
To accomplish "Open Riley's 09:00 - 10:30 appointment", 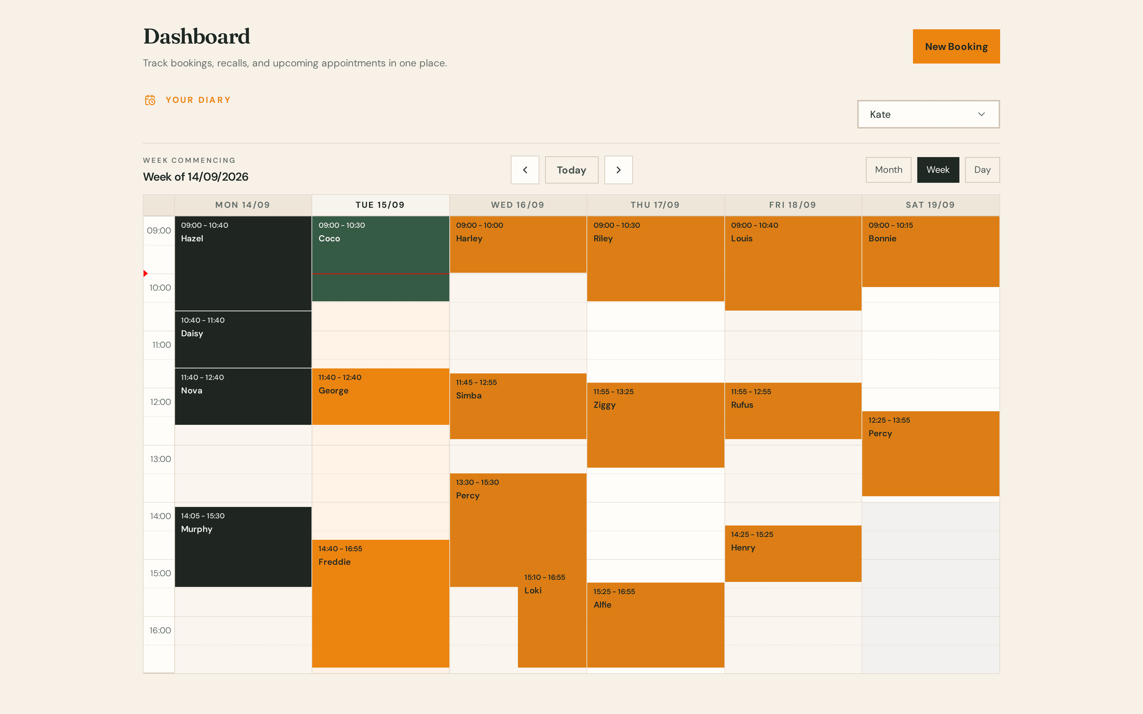I will (x=655, y=259).
